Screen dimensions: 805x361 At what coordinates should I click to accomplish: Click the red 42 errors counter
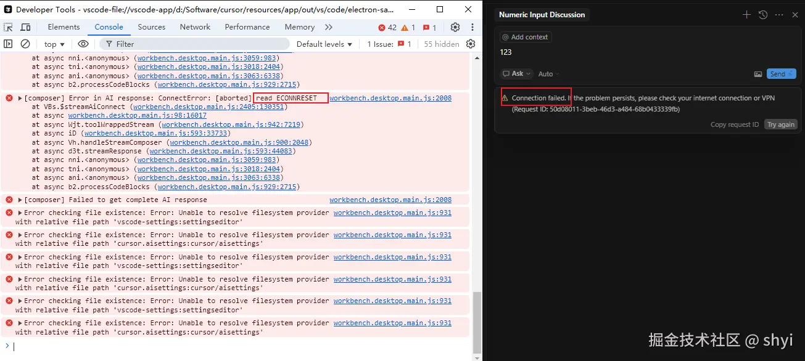tap(387, 27)
